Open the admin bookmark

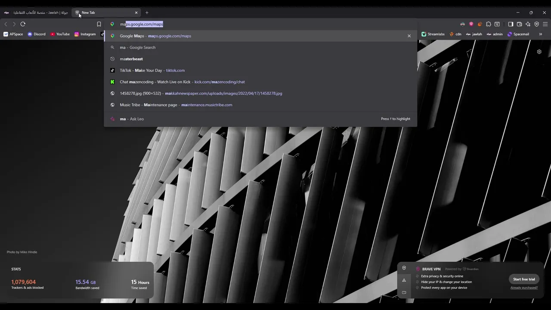[x=495, y=34]
